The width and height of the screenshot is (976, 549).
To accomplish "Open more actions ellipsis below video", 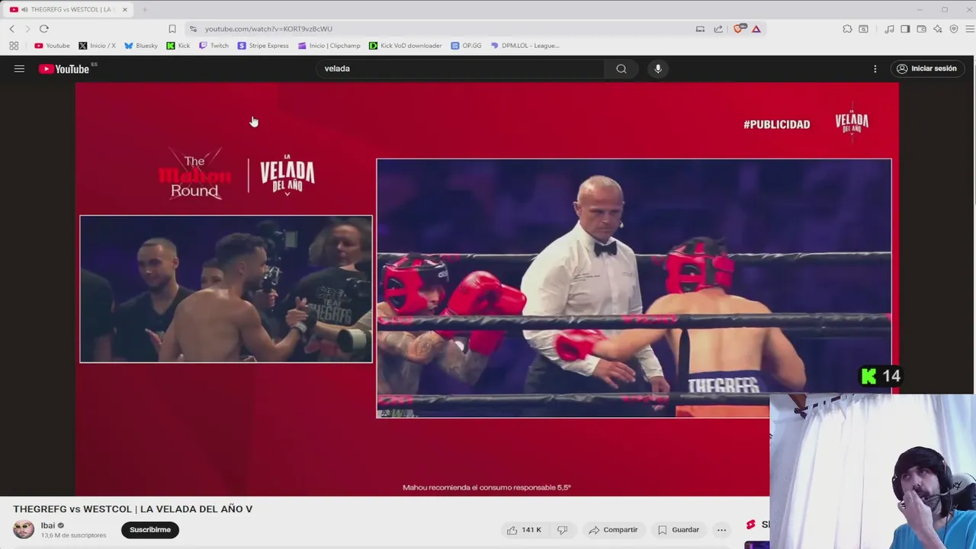I will point(721,530).
